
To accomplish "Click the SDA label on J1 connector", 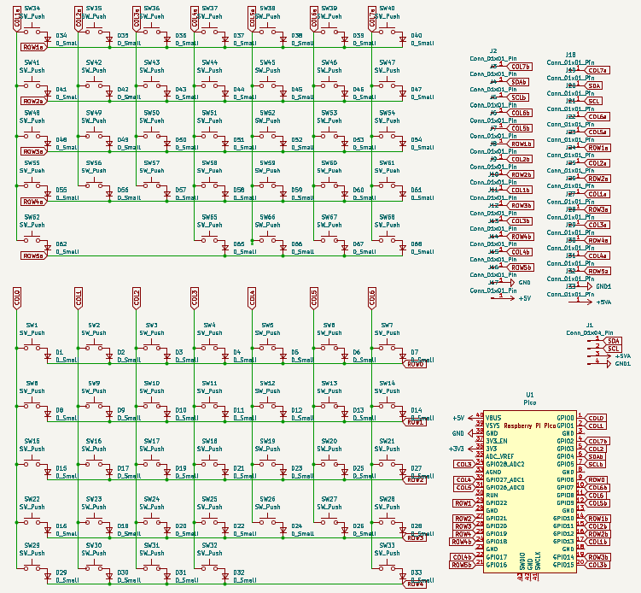I will click(613, 341).
